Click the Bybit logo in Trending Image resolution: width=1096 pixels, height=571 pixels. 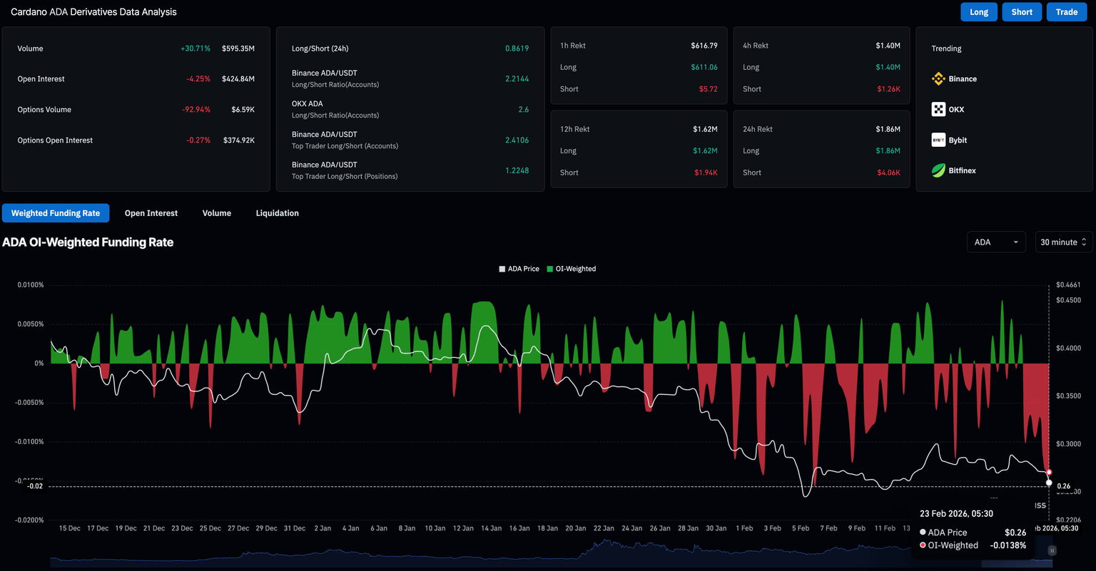[938, 140]
